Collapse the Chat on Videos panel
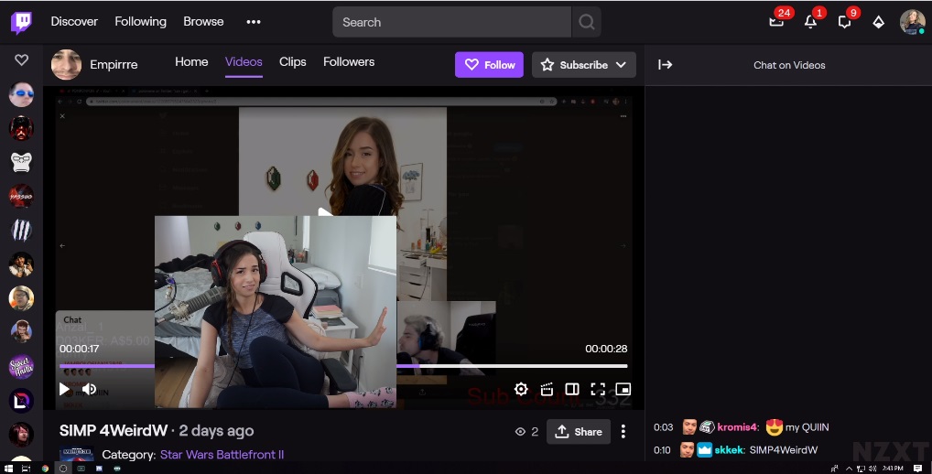Image resolution: width=932 pixels, height=474 pixels. pos(666,65)
